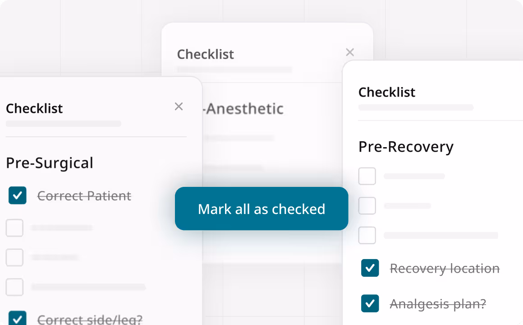Close the middle Checklist window
The height and width of the screenshot is (325, 523).
(350, 52)
